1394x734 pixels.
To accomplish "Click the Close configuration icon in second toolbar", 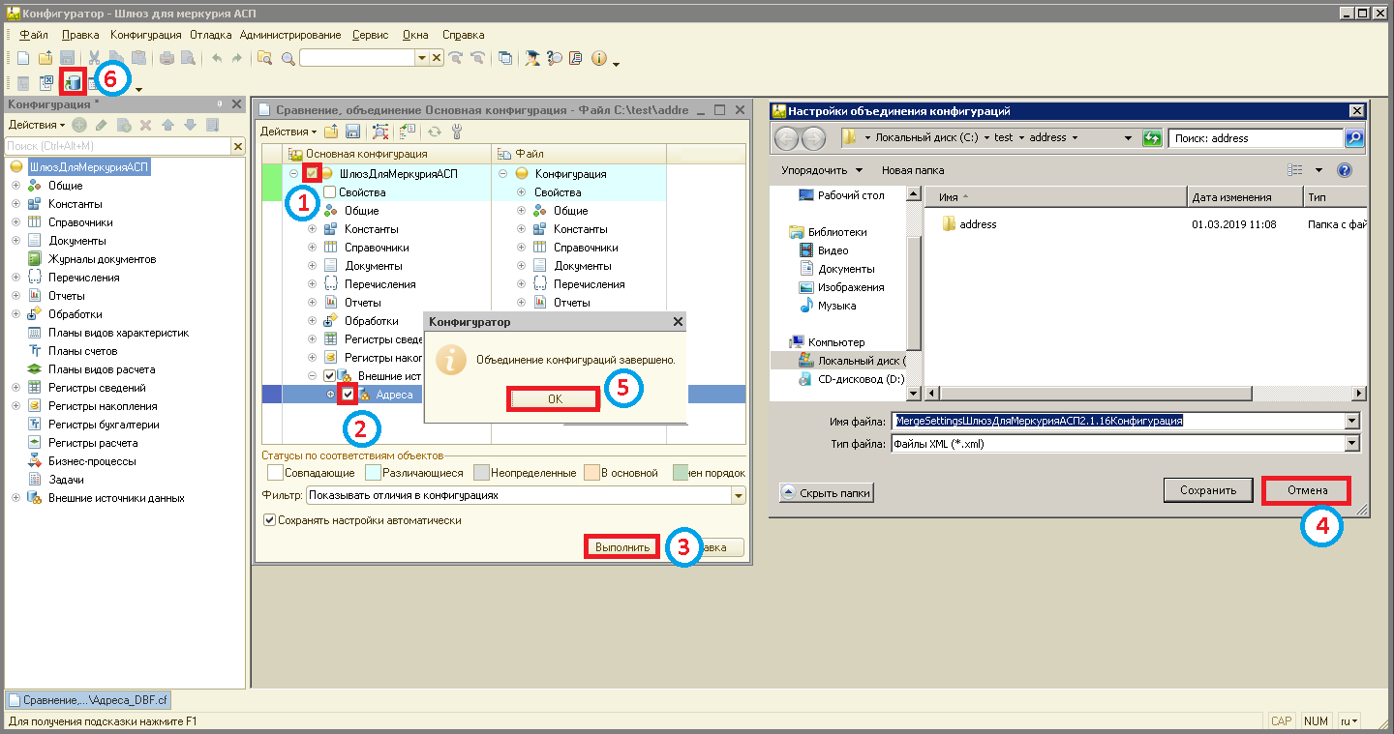I will point(46,83).
